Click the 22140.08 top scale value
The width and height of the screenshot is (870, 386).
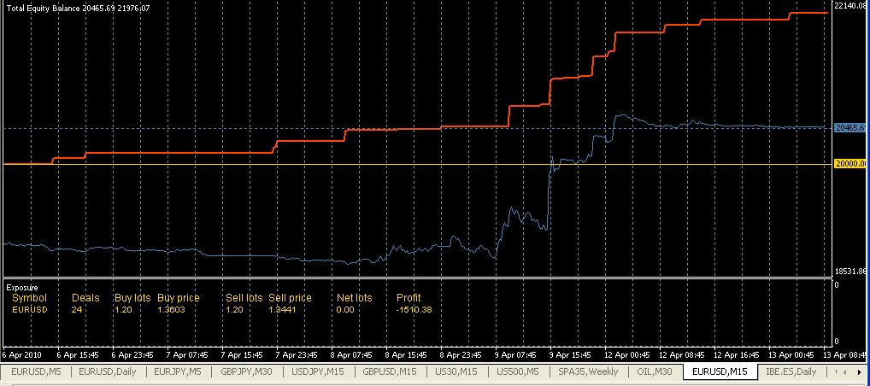point(851,5)
